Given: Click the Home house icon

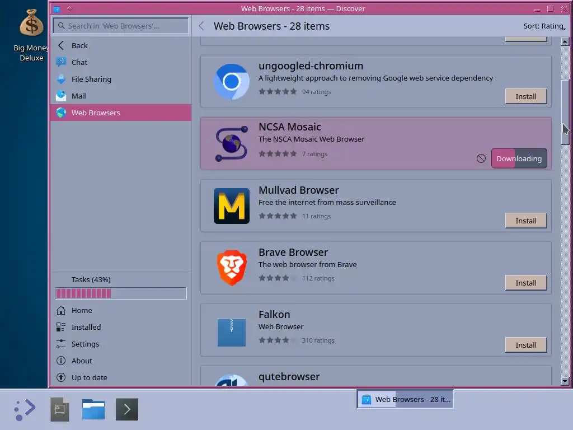Looking at the screenshot, I should click(x=61, y=310).
